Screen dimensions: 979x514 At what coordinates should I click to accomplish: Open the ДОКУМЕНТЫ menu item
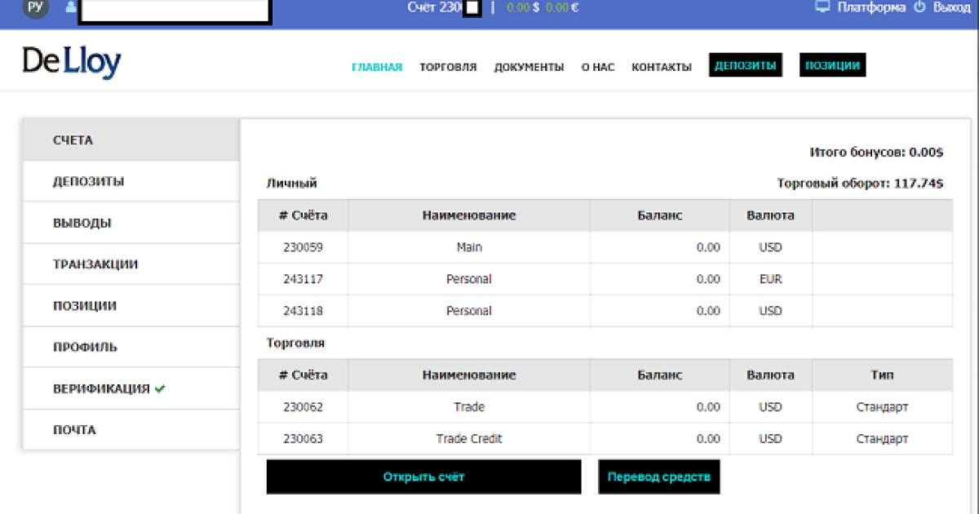[x=529, y=67]
